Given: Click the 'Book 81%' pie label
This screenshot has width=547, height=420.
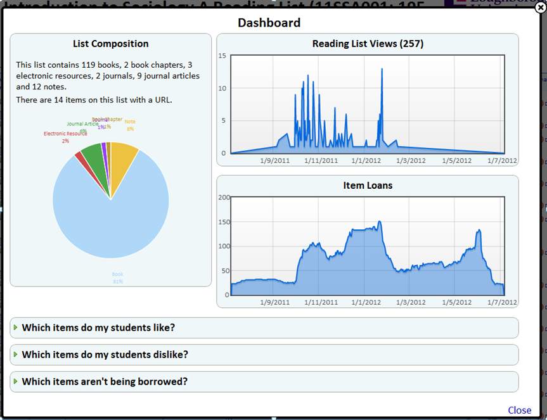Looking at the screenshot, I should 118,277.
